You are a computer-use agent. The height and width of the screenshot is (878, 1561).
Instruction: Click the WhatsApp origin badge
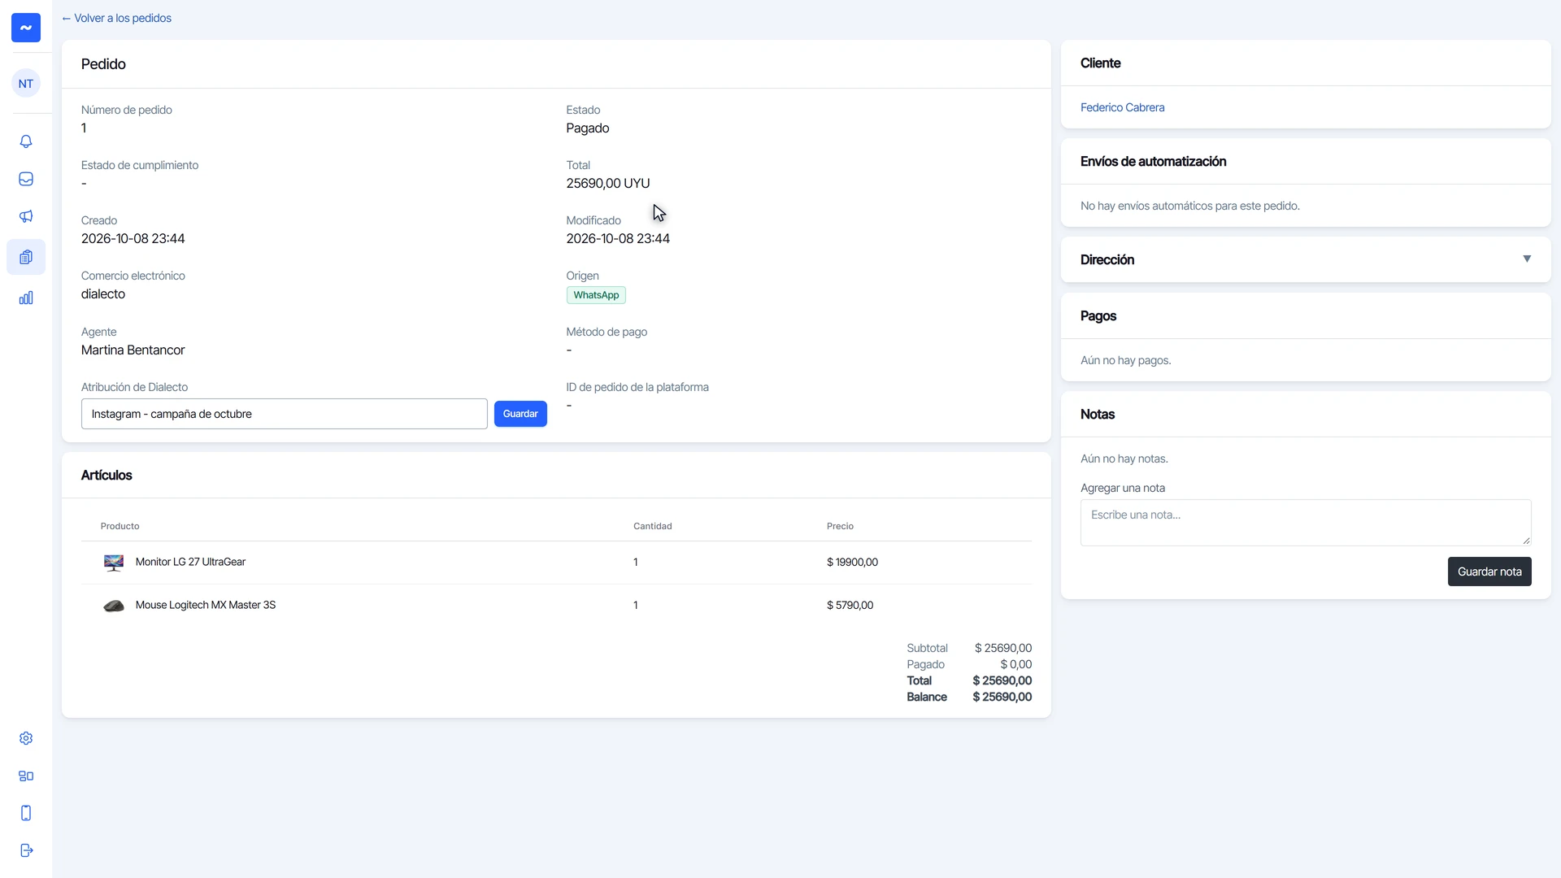coord(596,295)
